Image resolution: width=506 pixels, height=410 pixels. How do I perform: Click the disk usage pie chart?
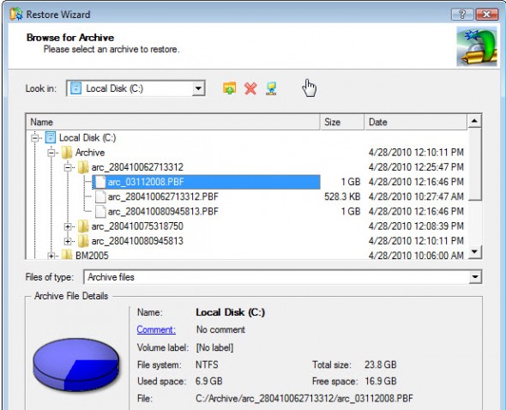(76, 365)
